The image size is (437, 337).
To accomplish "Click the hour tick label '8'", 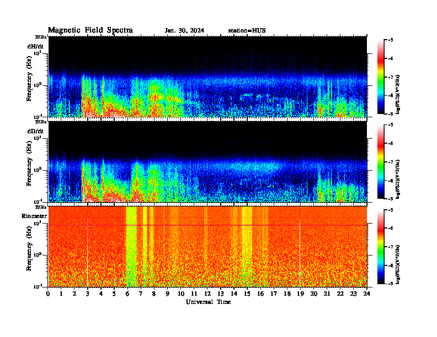I will click(x=154, y=294).
